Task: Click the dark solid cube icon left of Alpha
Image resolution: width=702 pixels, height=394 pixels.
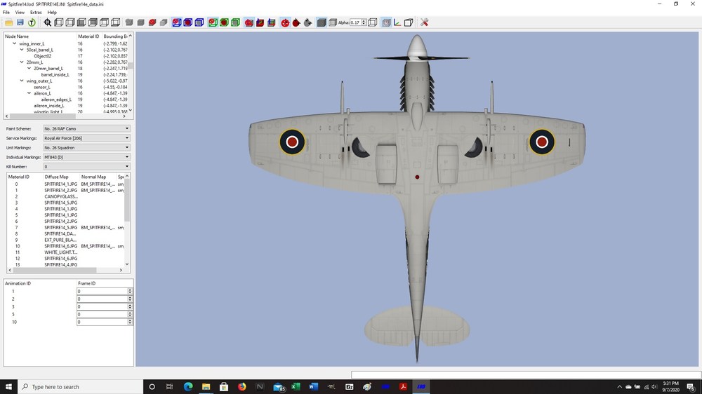Action: click(322, 22)
